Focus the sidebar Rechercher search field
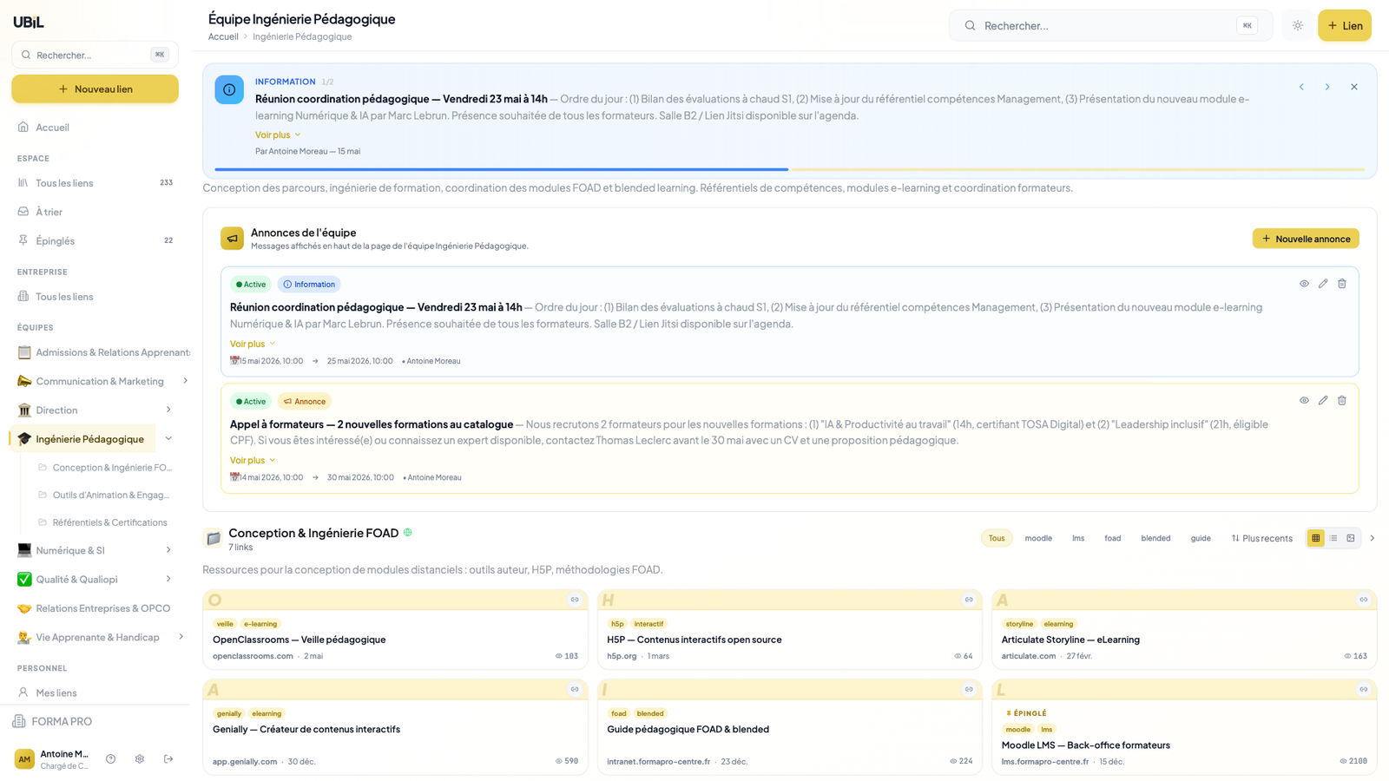This screenshot has width=1389, height=781. pyautogui.click(x=95, y=55)
